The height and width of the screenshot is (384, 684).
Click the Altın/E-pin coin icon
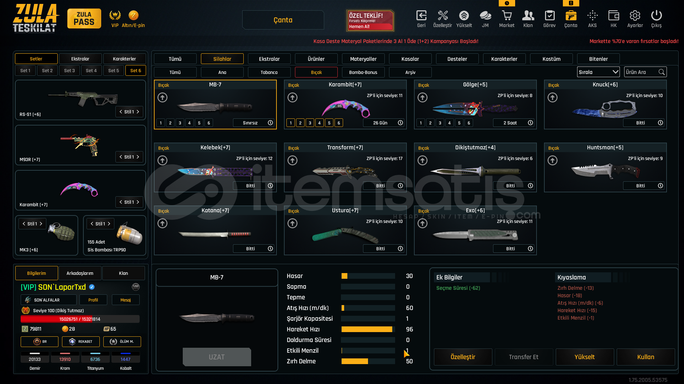coord(134,15)
